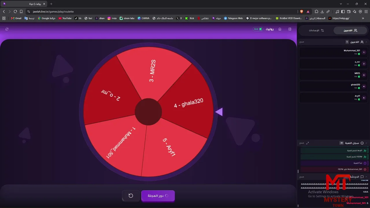
Task: Select player Aryf1 in players list
Action: [333, 98]
